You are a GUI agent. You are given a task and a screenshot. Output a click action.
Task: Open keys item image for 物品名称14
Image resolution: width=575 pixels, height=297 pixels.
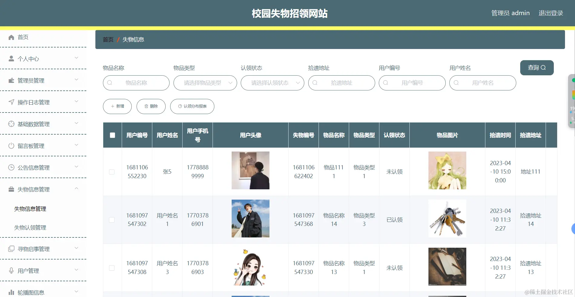[x=447, y=218]
